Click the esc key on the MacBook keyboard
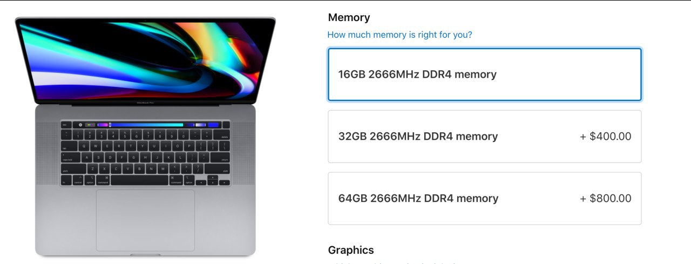Viewport: 691px width, 264px height. coord(66,125)
